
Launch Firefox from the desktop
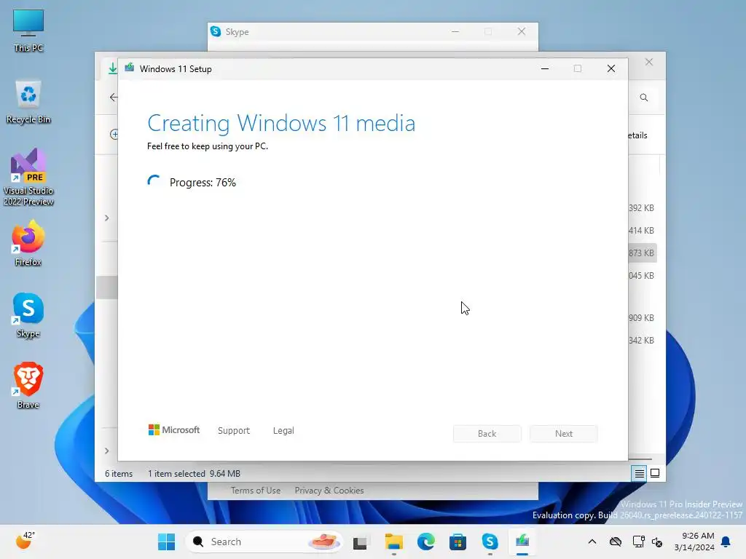click(x=28, y=243)
